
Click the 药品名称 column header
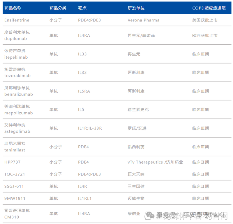point(13,8)
